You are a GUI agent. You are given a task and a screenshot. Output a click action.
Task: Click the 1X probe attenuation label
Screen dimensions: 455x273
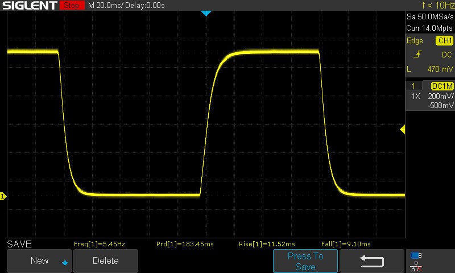click(416, 96)
